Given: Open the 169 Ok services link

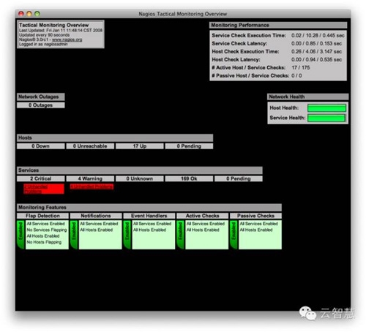Looking at the screenshot, I should pos(189,178).
